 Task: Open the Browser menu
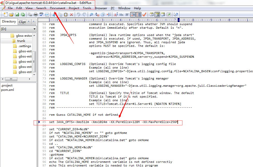(101, 8)
